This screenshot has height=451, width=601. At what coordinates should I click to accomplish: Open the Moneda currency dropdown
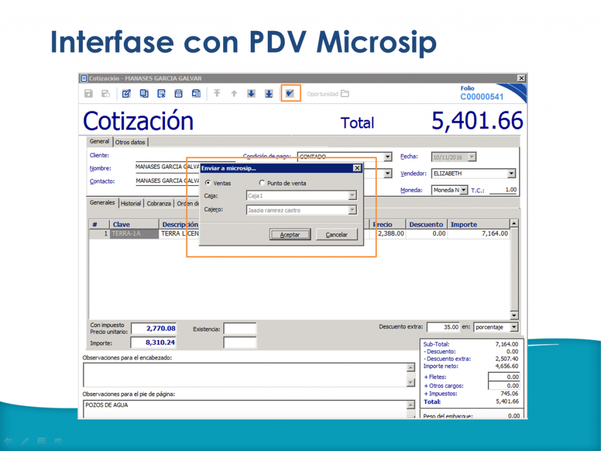click(x=464, y=190)
